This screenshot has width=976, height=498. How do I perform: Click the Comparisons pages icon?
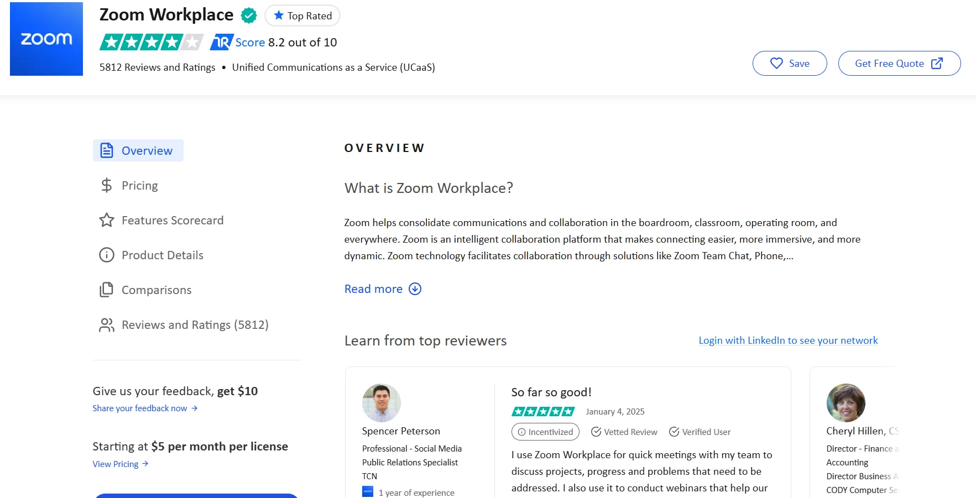coord(106,290)
